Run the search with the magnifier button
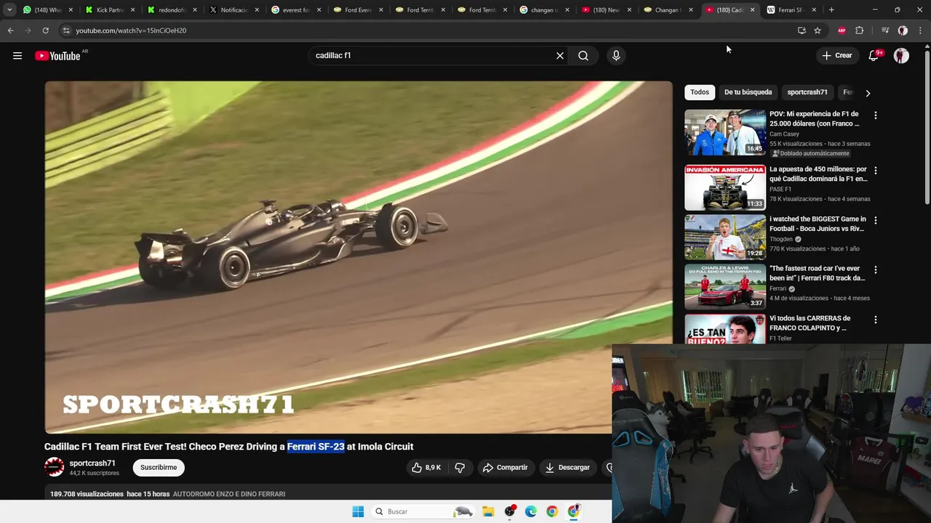This screenshot has width=931, height=523. (x=583, y=56)
